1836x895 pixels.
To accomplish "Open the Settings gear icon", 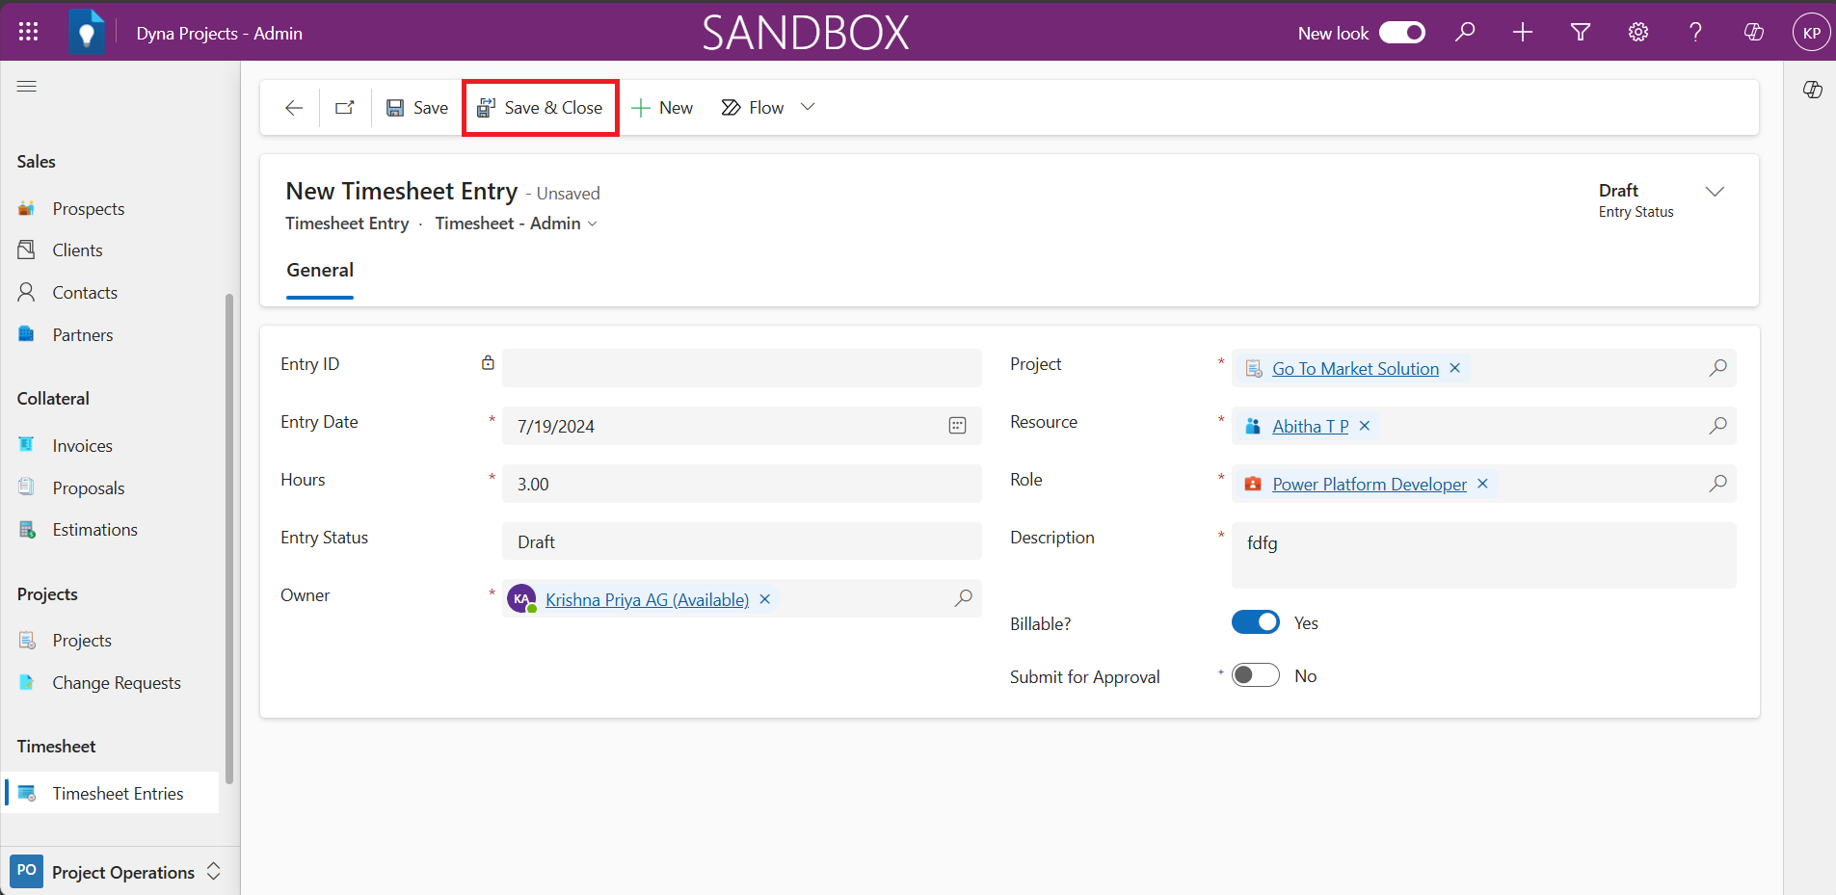I will pos(1637,32).
